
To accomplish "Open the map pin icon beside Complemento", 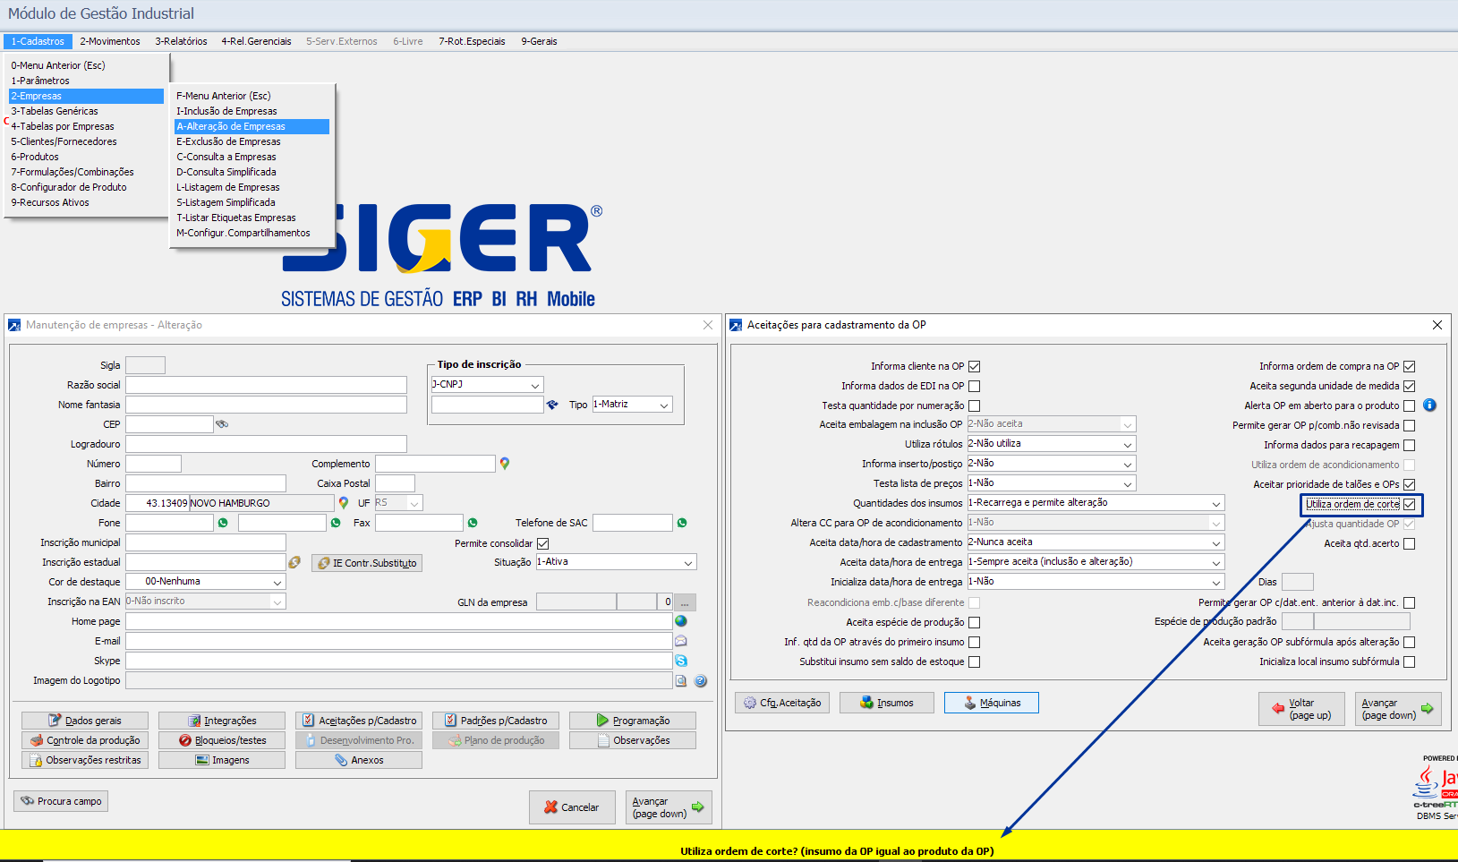I will [505, 464].
